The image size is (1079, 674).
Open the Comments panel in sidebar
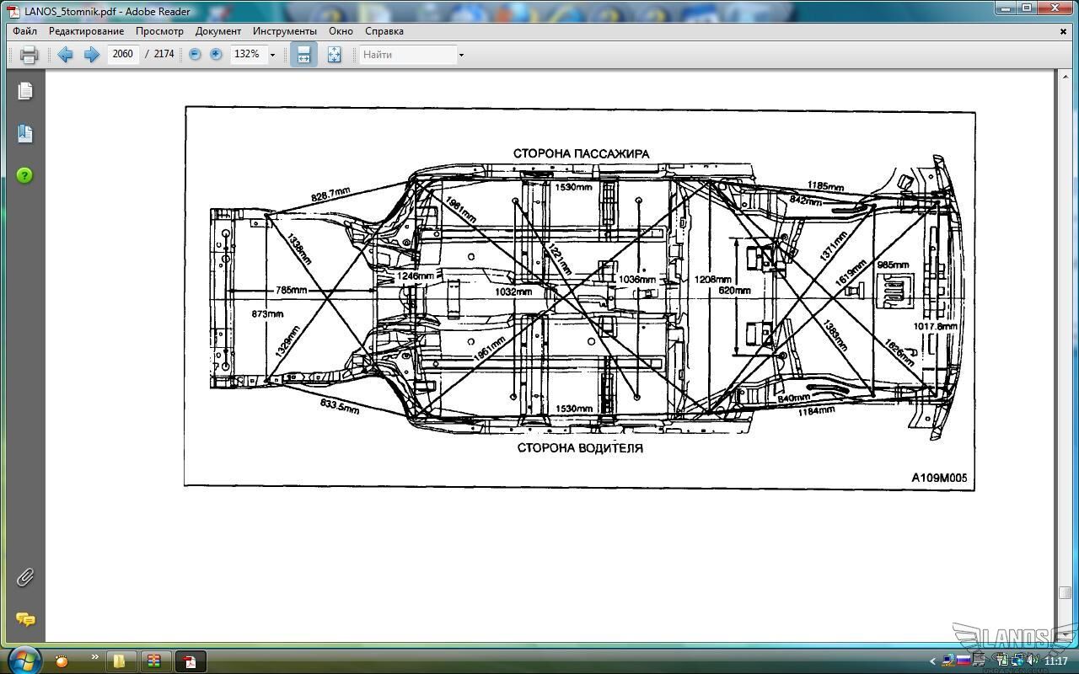coord(25,620)
